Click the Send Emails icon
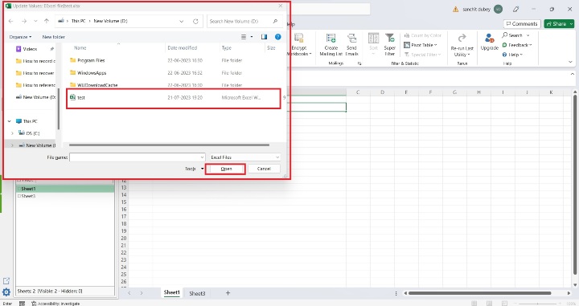Screen dimensions: 579x306 point(352,39)
